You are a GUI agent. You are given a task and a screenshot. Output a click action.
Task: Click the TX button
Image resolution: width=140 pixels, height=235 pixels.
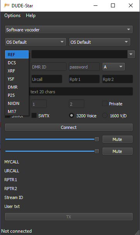coord(69,217)
